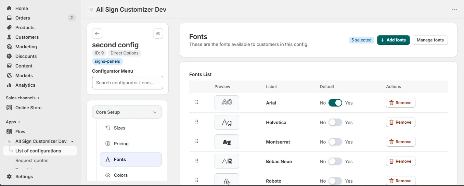
Task: Open Colors menu item
Action: tap(131, 175)
